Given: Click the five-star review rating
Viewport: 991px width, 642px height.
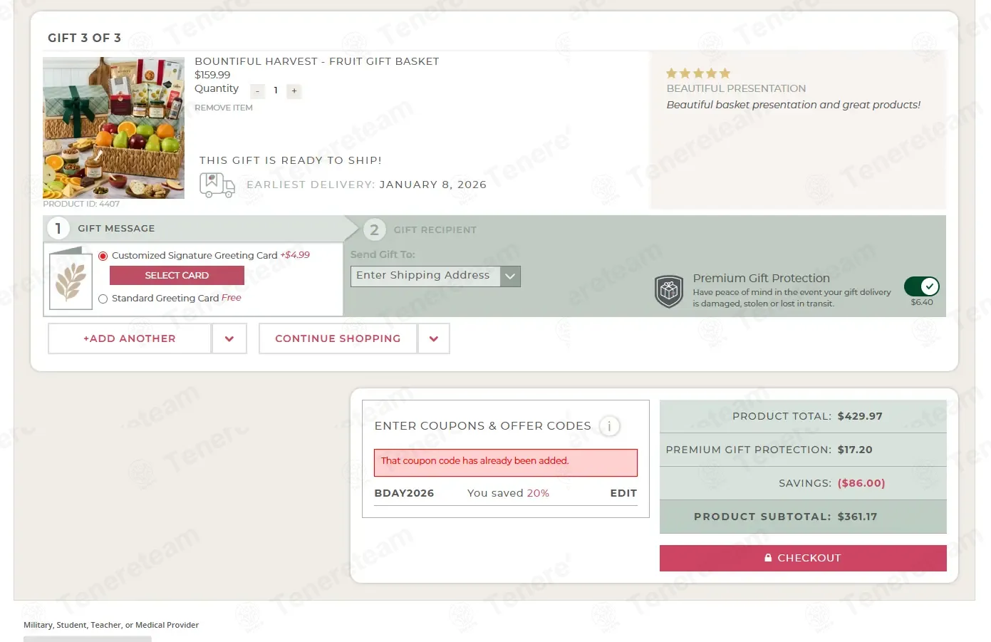Looking at the screenshot, I should click(698, 73).
